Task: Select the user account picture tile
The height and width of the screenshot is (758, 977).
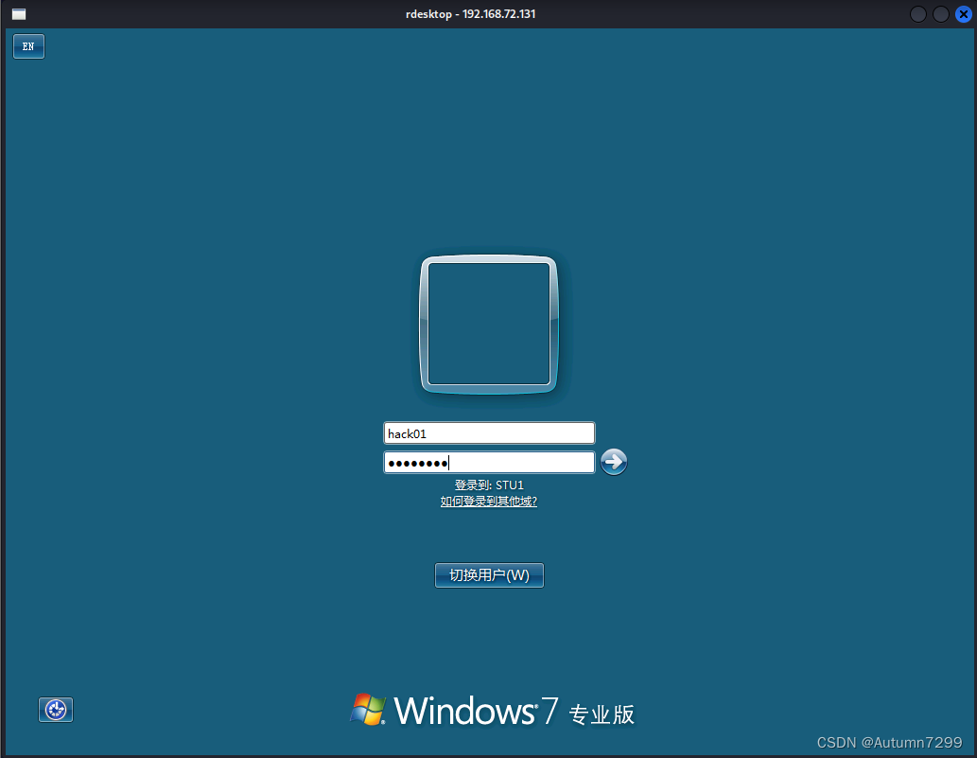Action: click(489, 325)
